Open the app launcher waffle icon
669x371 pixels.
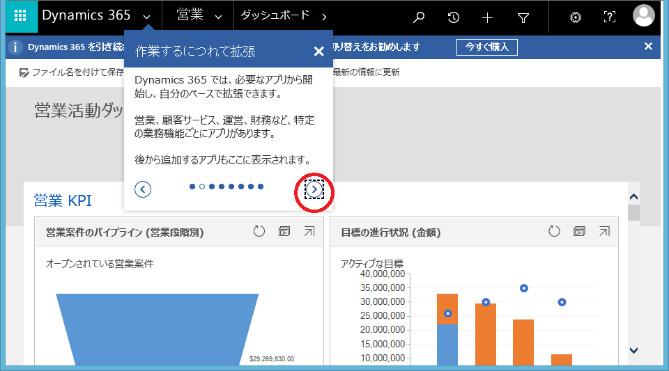coord(20,16)
